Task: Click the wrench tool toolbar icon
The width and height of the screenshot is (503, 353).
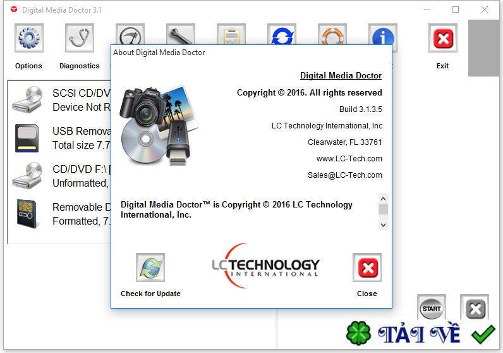Action: (181, 34)
